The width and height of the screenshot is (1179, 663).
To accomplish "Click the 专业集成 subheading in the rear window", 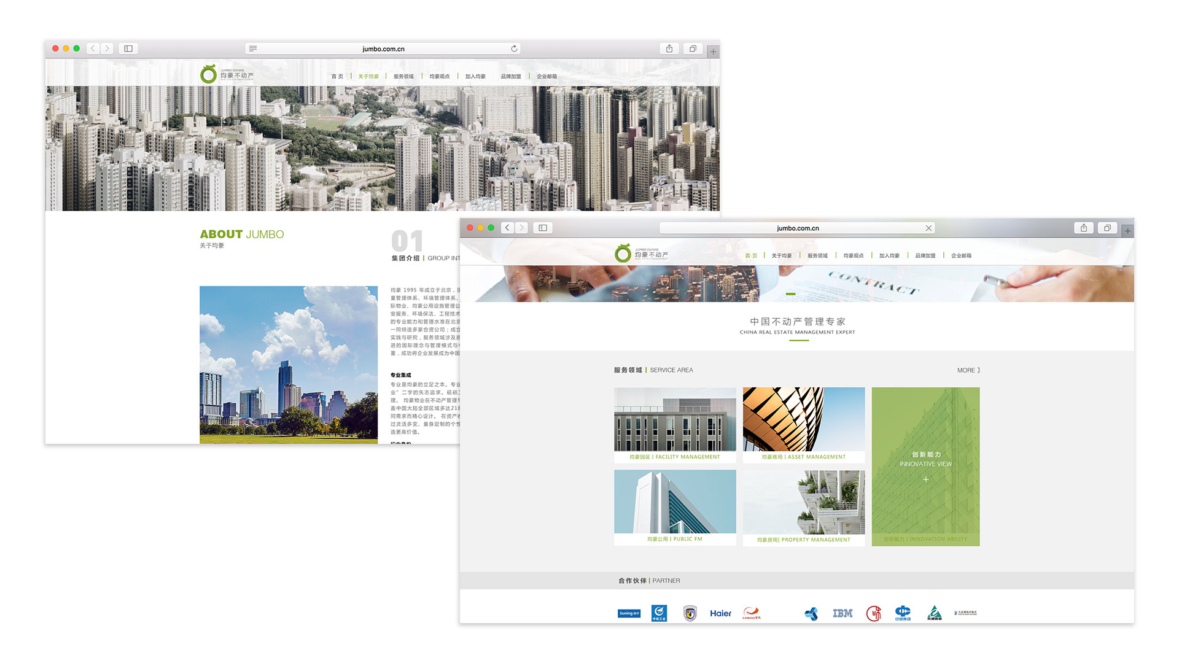I will (401, 375).
